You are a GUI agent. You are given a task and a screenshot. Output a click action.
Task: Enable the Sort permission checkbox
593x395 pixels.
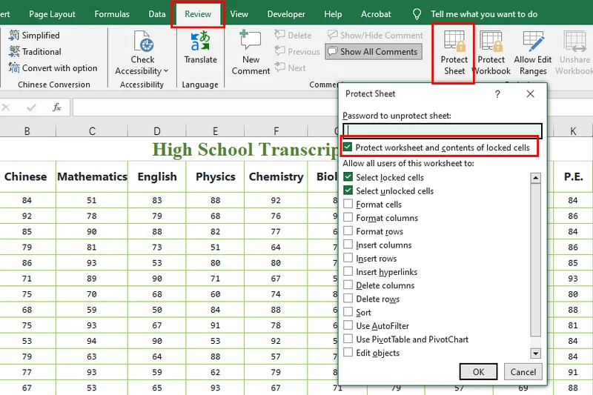[348, 312]
